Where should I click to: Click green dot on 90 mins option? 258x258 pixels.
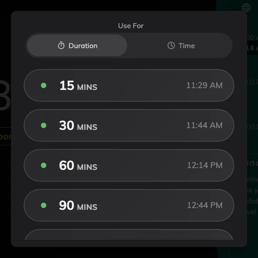coord(44,205)
